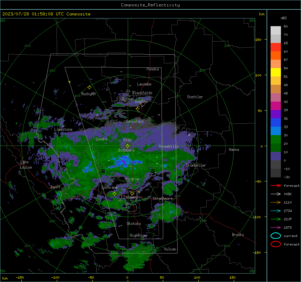Click the Stettler city label

click(195, 97)
